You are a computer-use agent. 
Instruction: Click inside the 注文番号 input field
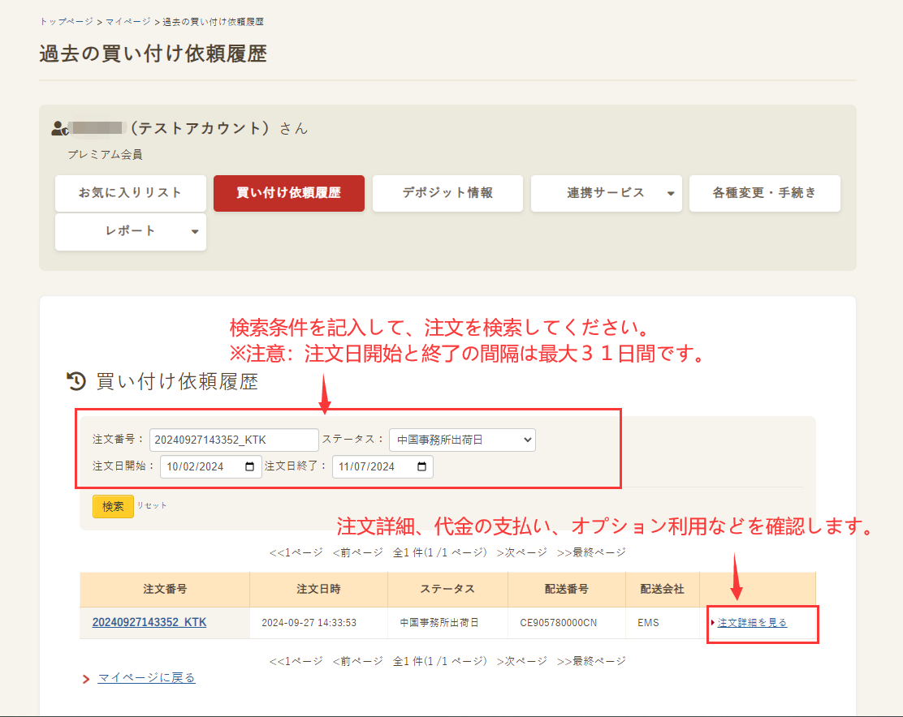point(234,440)
